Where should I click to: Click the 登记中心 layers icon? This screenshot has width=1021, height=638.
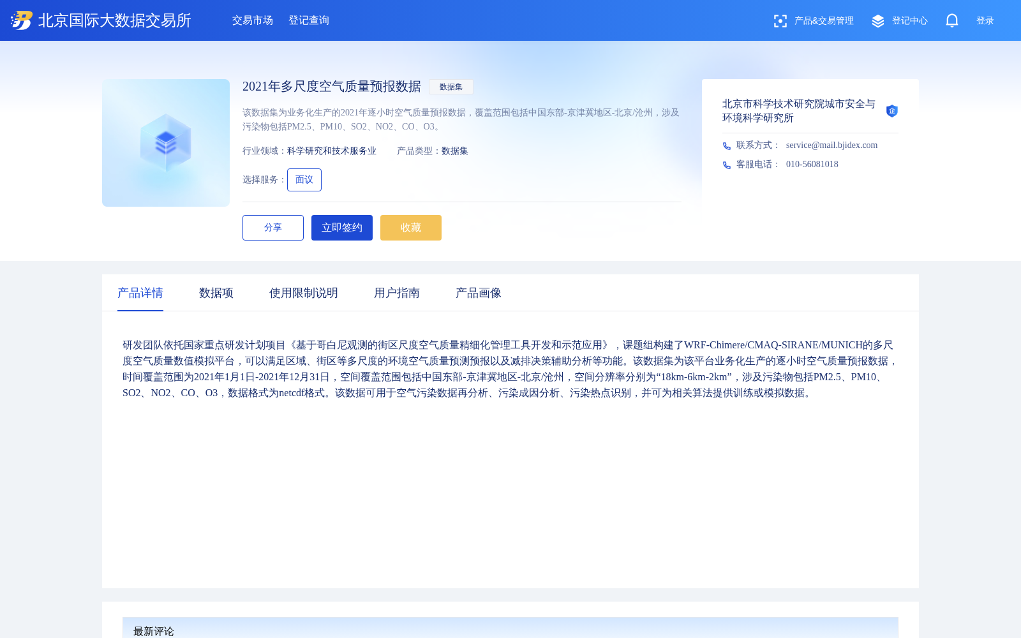tap(878, 21)
